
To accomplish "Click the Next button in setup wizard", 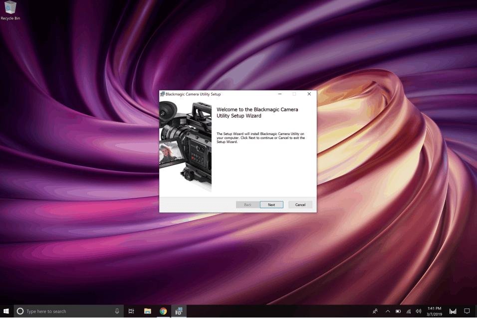I will coord(271,204).
